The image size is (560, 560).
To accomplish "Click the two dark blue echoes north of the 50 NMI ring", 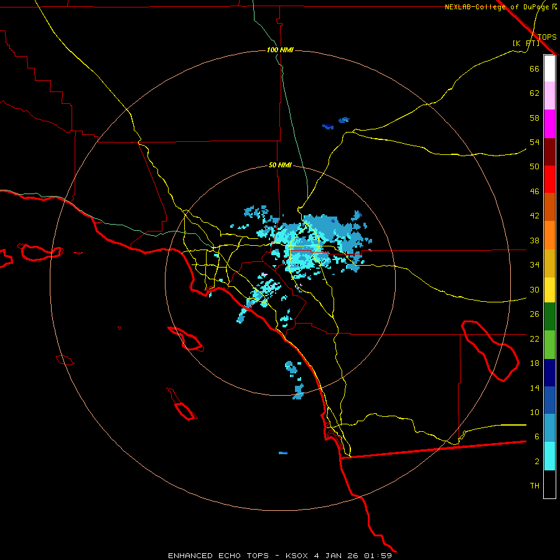I will tap(336, 123).
